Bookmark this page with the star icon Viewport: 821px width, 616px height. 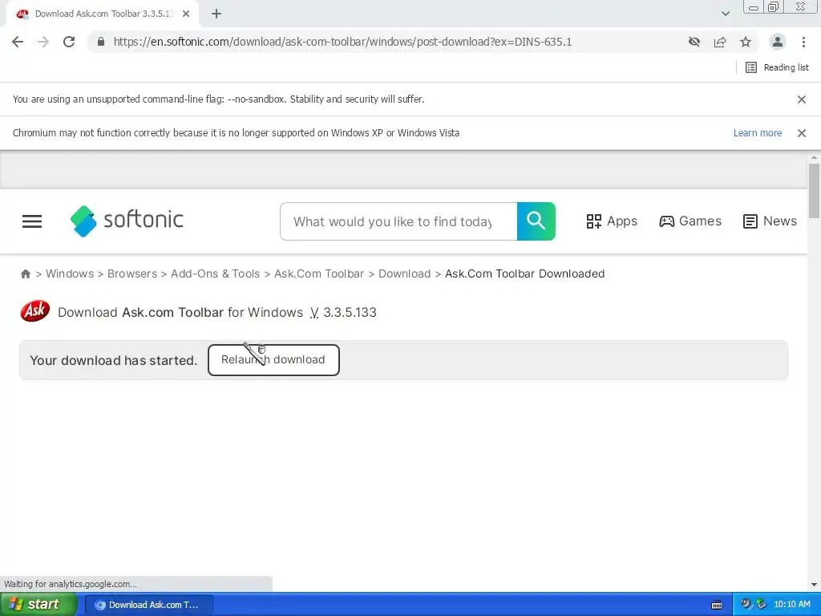(746, 42)
